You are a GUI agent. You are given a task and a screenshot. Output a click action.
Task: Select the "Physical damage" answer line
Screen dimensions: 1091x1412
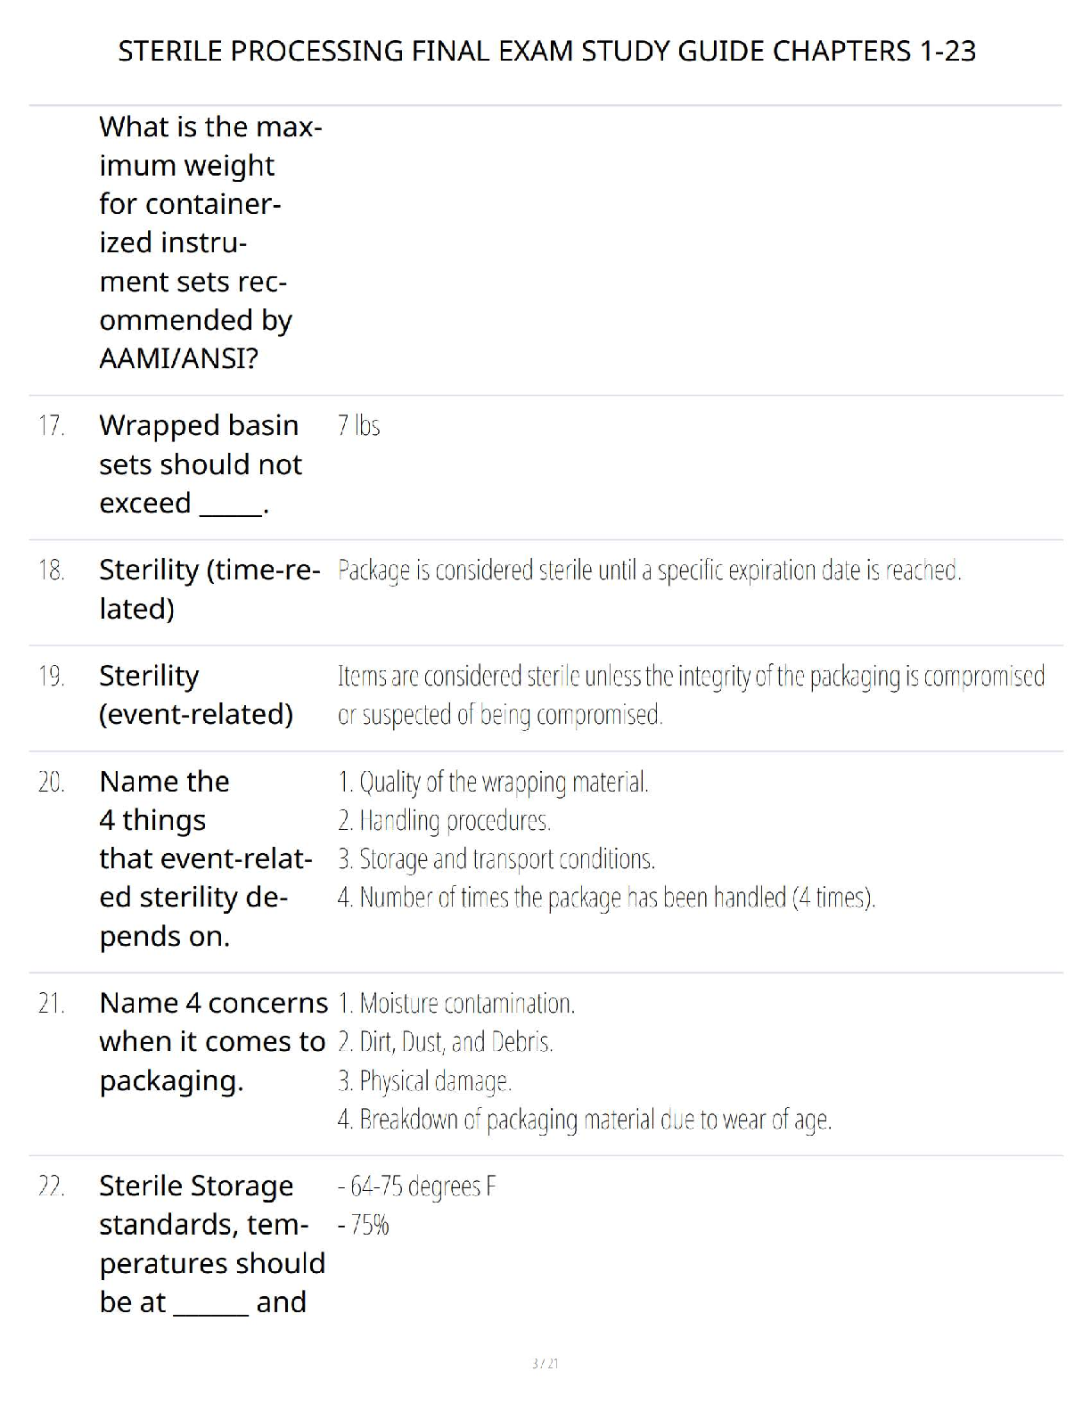pos(424,1081)
